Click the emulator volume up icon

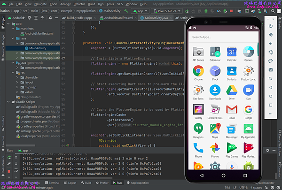[x=271, y=34]
